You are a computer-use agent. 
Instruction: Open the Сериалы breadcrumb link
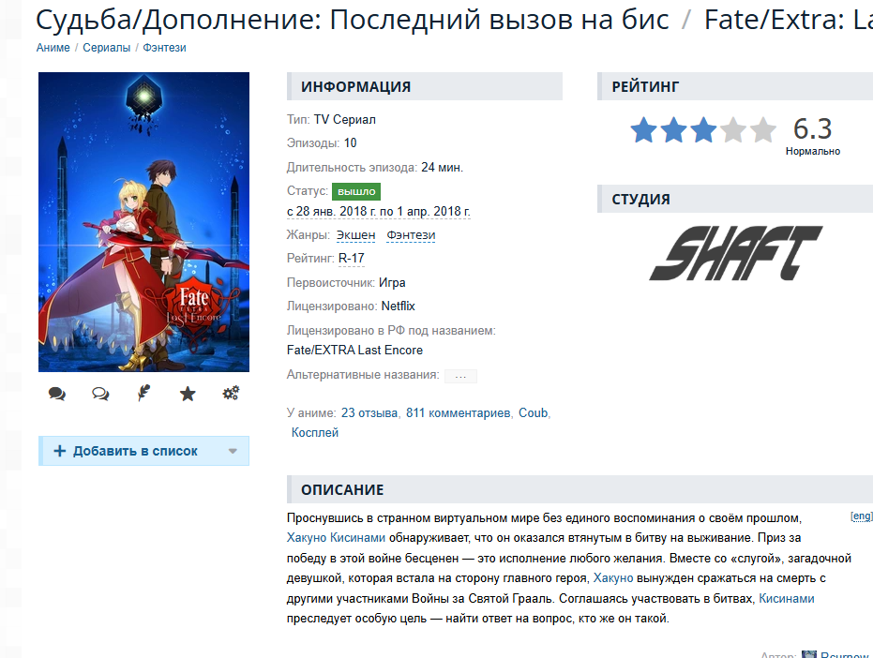tap(106, 48)
